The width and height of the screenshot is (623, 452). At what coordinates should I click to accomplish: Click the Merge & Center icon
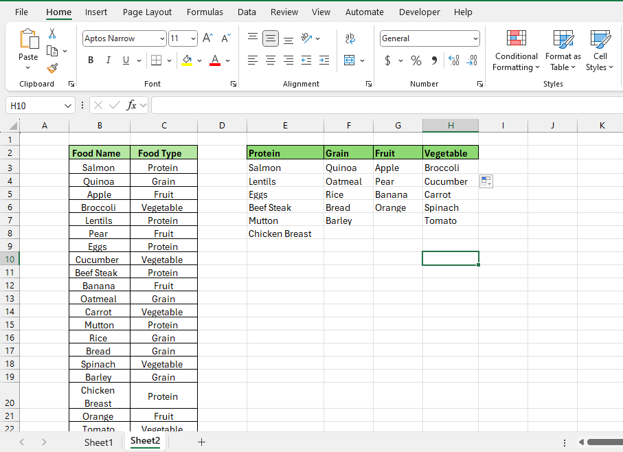point(349,60)
